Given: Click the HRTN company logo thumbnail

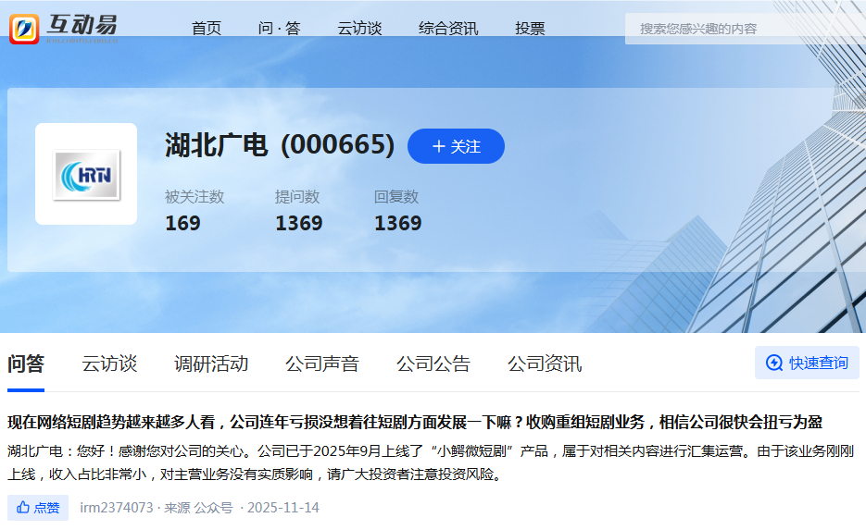Looking at the screenshot, I should click(x=86, y=174).
